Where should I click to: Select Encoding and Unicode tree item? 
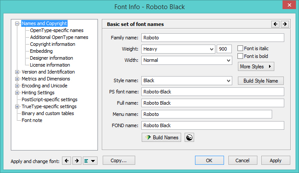click(x=45, y=86)
